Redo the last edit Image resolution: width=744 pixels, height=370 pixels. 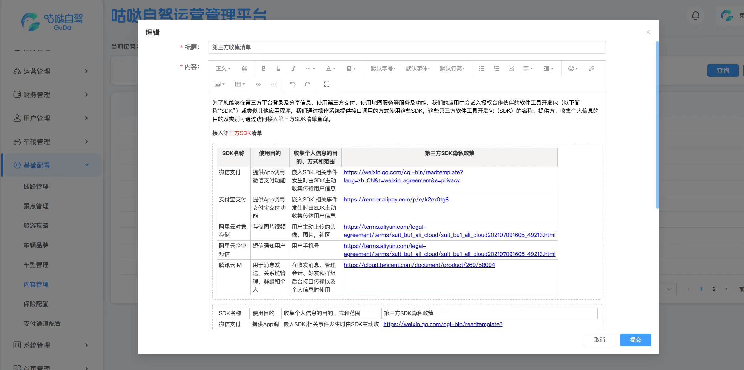[308, 84]
